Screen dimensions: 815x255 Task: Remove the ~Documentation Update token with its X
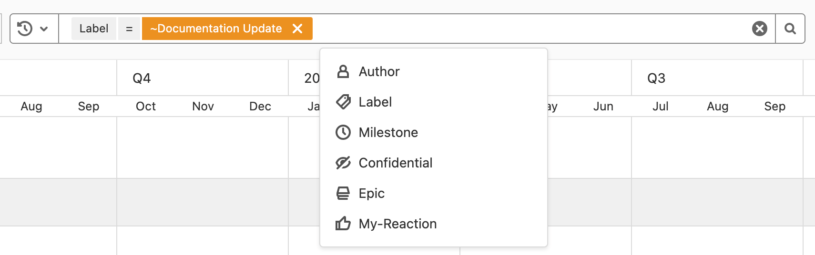point(297,29)
